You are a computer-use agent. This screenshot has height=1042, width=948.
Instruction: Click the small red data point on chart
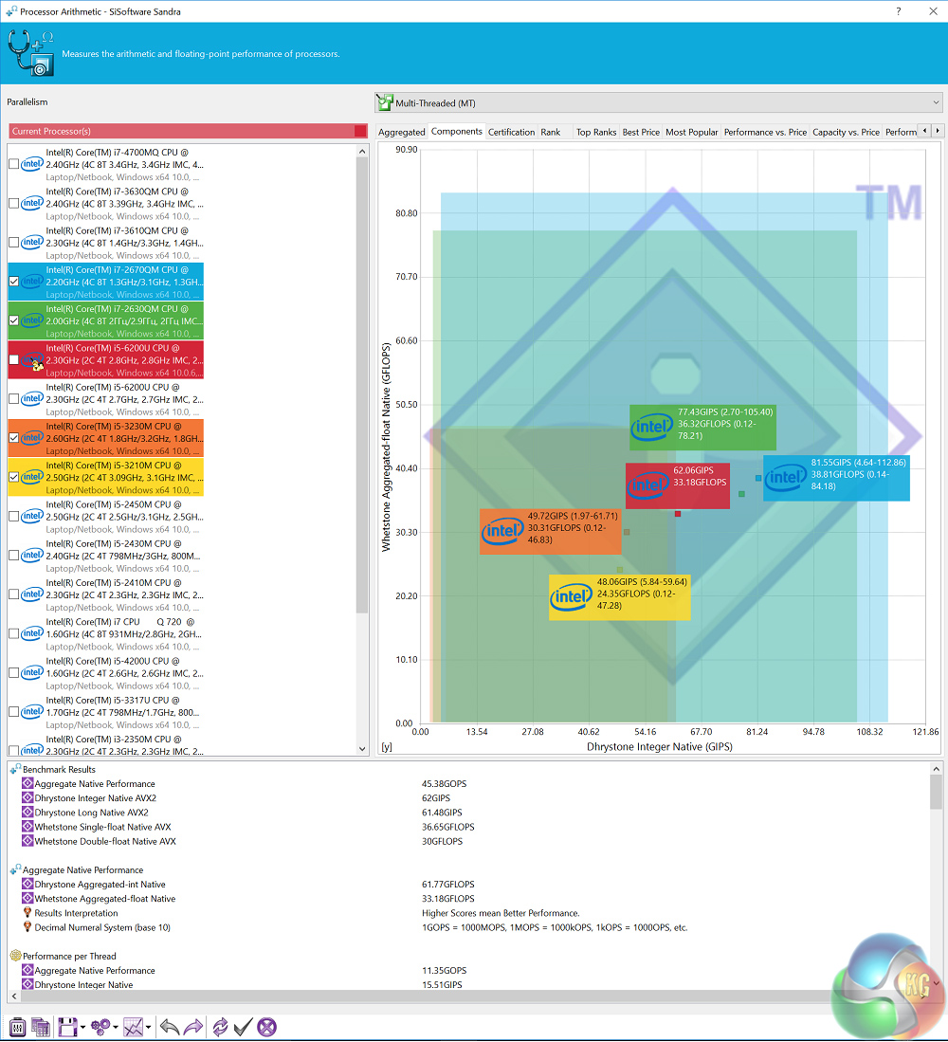(x=678, y=514)
